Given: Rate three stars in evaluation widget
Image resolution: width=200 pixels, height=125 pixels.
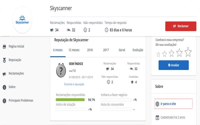Looking at the screenshot, I should pyautogui.click(x=171, y=53).
